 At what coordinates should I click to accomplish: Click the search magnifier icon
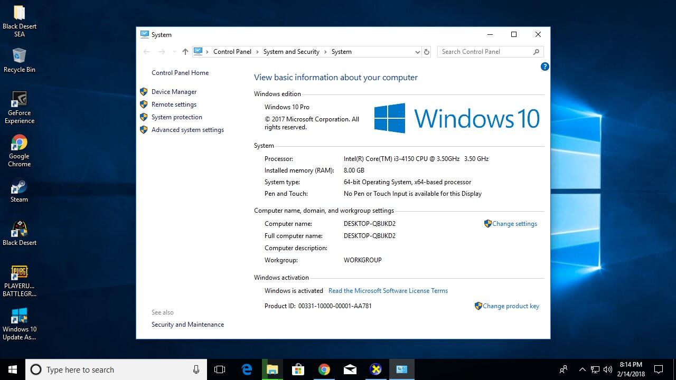pos(536,52)
